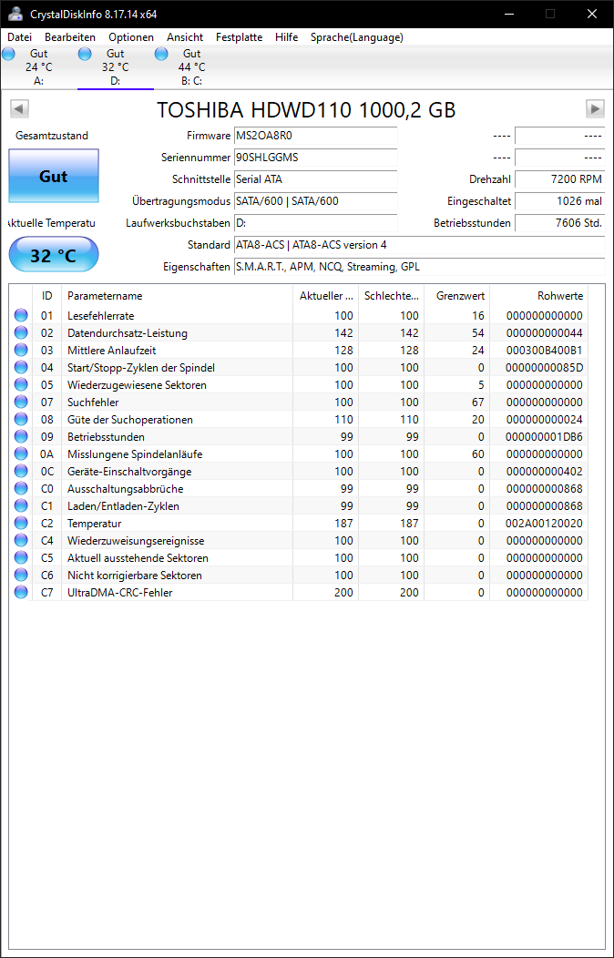Click the status orb for Geräte-Einschaltvorgänge
Viewport: 614px width, 958px height.
(21, 471)
